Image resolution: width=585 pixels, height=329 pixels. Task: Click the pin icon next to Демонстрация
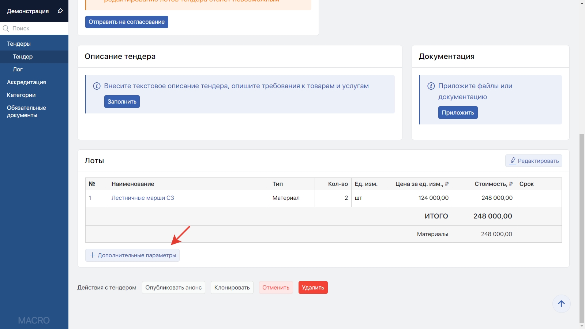(60, 11)
